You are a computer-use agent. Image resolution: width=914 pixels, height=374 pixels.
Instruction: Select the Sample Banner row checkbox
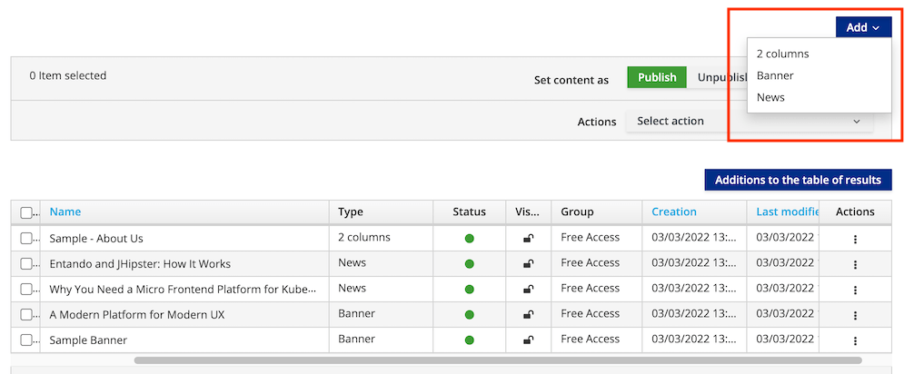tap(26, 340)
